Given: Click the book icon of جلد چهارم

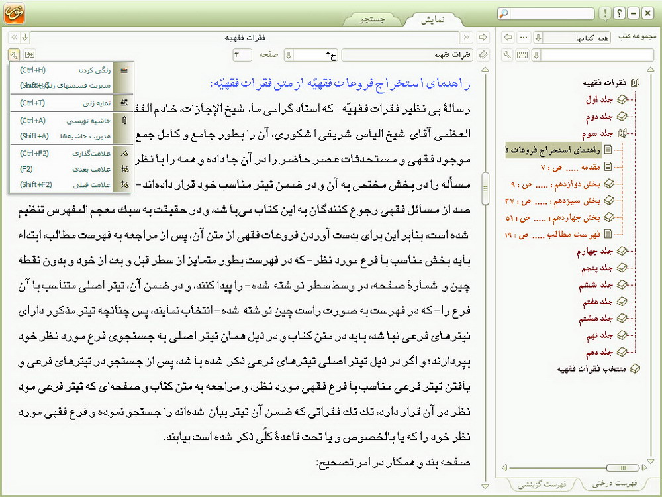Looking at the screenshot, I should point(622,251).
